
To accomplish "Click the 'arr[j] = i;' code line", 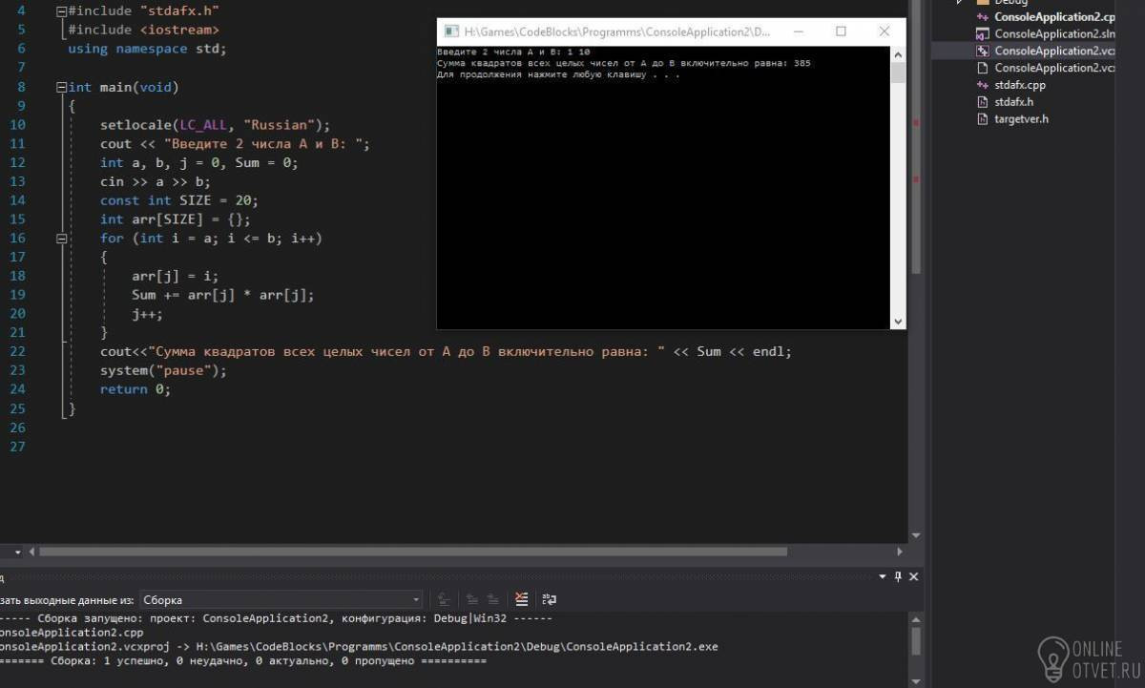I will (x=176, y=276).
